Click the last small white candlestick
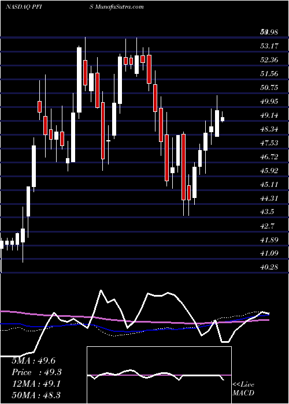This screenshot has height=404, width=289. pos(222,119)
